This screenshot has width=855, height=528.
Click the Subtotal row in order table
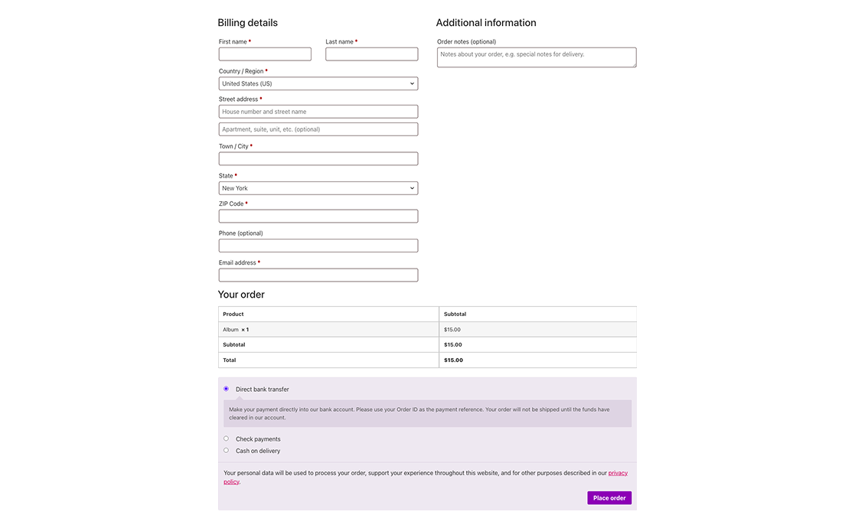(329, 344)
